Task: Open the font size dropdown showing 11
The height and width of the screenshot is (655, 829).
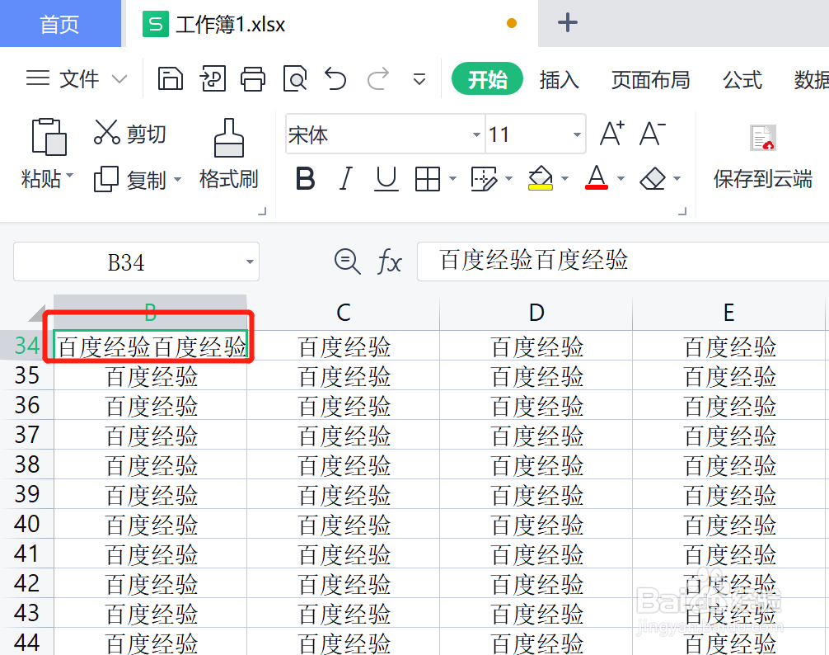Action: tap(576, 134)
